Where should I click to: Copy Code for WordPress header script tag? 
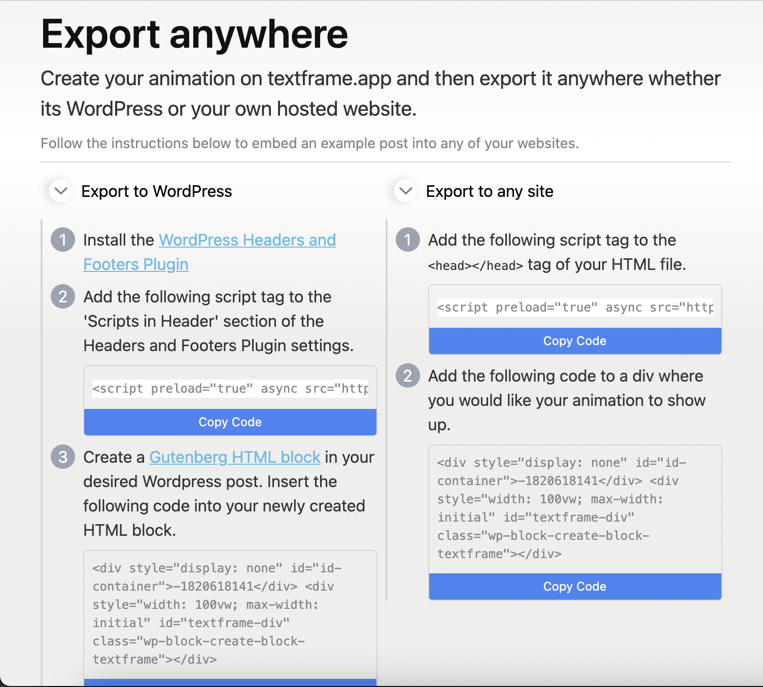pyautogui.click(x=230, y=422)
